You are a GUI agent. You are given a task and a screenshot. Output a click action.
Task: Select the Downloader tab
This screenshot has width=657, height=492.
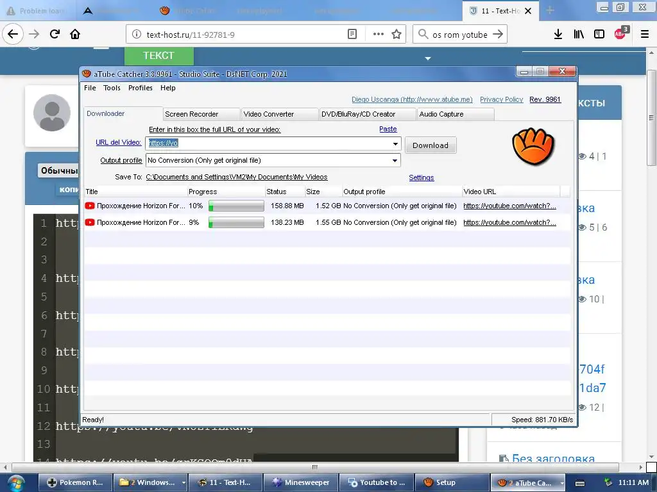(x=123, y=113)
